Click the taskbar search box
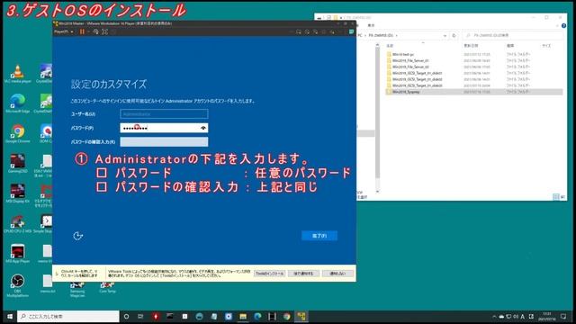 [x=68, y=316]
